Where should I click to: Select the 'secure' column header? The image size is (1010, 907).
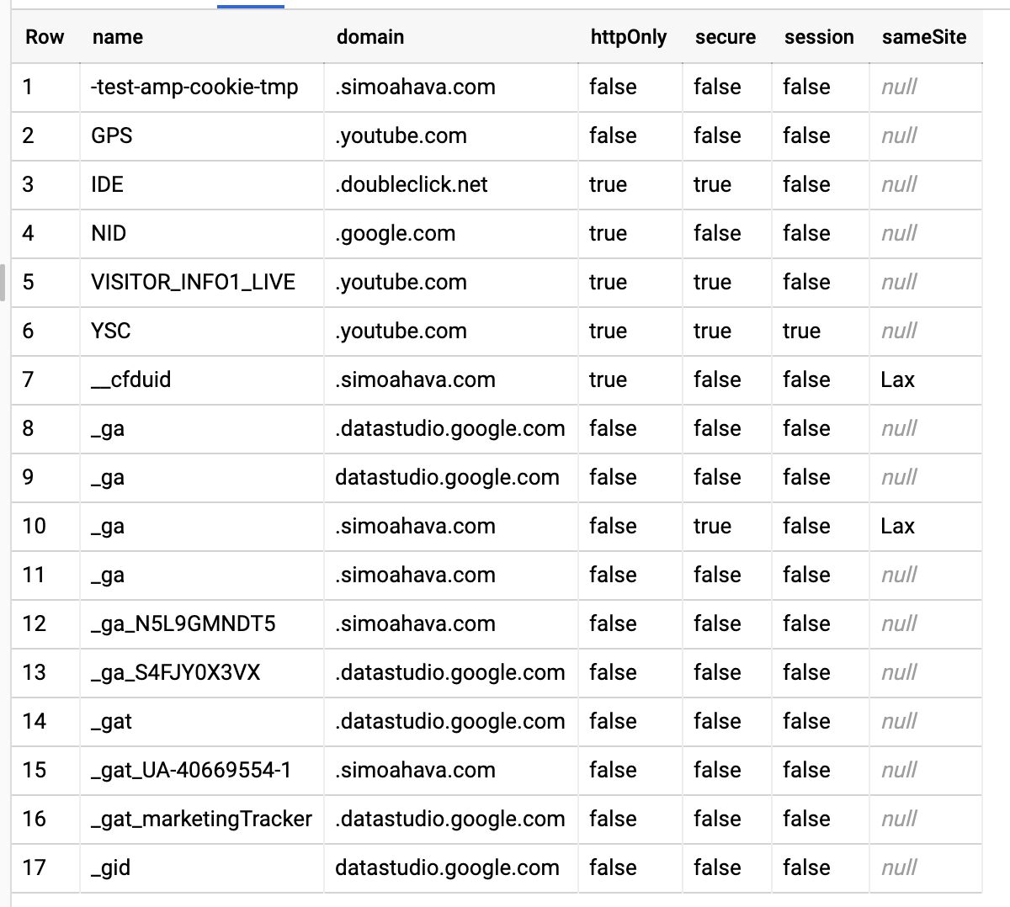(726, 37)
